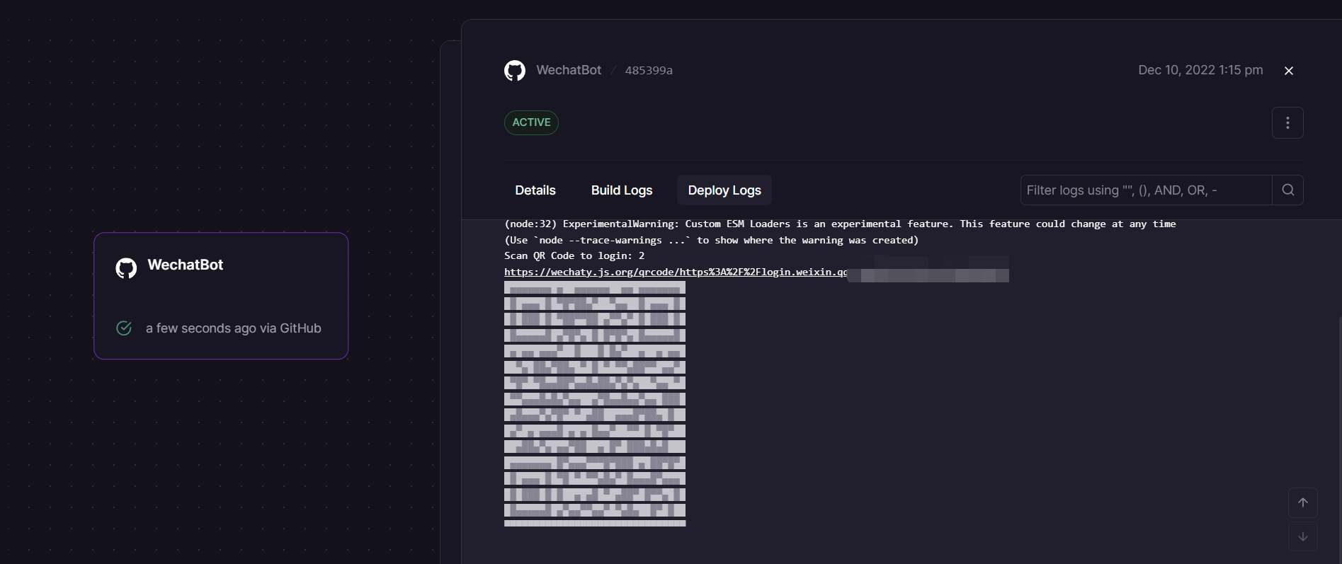Screen dimensions: 1342x564
Task: Open the three-dot deployment options menu
Action: tap(1287, 123)
